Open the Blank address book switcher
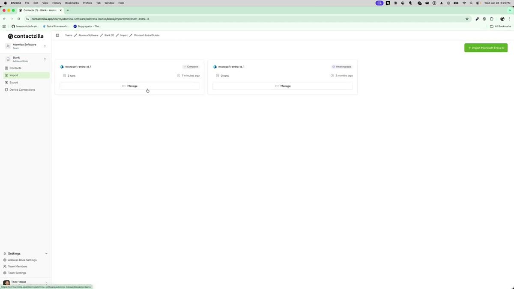 (45, 59)
